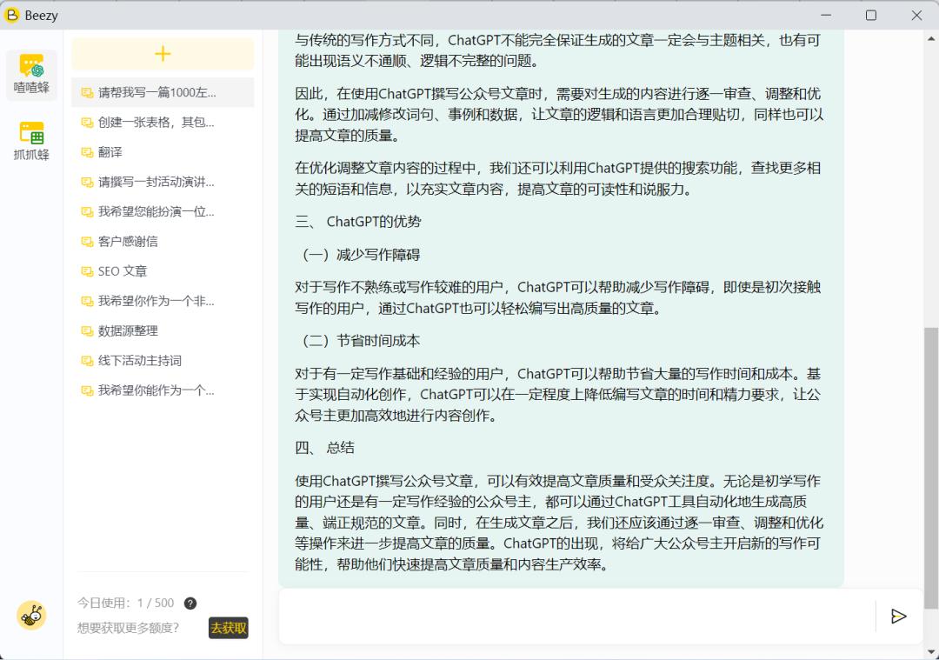
Task: Click the chat icon next to SEO 文章
Action: [x=85, y=270]
